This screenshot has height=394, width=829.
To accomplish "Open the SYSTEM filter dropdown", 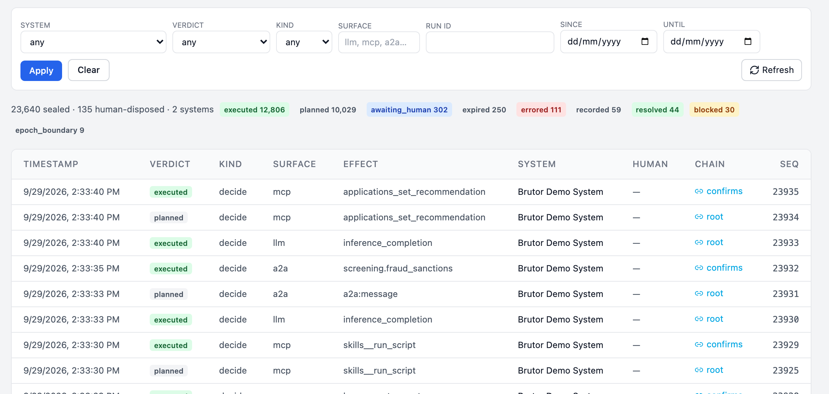I will (93, 42).
